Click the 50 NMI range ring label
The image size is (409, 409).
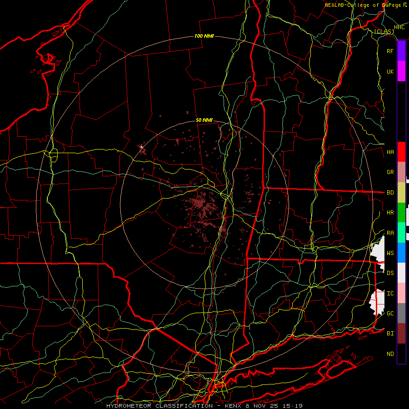point(204,120)
